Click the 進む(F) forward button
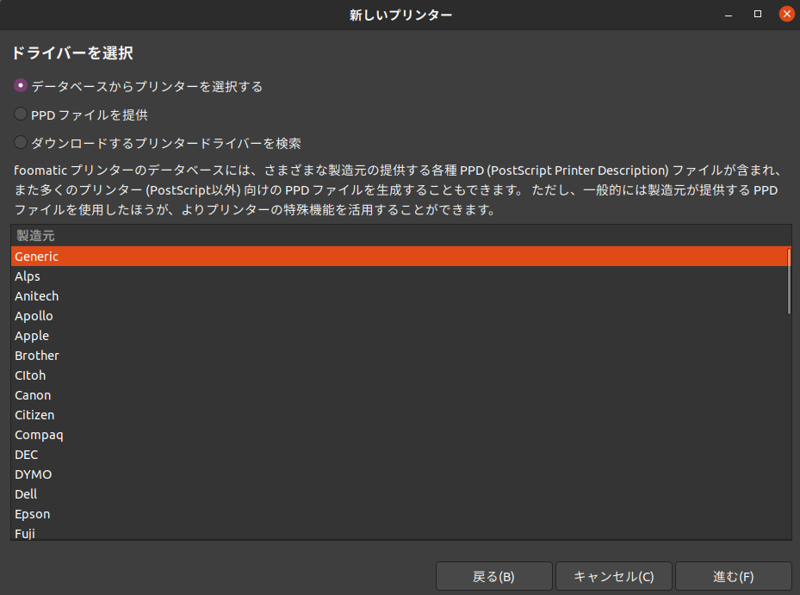The height and width of the screenshot is (595, 800). (x=733, y=577)
